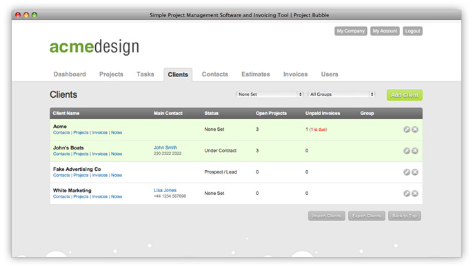Image resolution: width=473 pixels, height=270 pixels.
Task: Click the Logout button
Action: (x=412, y=31)
